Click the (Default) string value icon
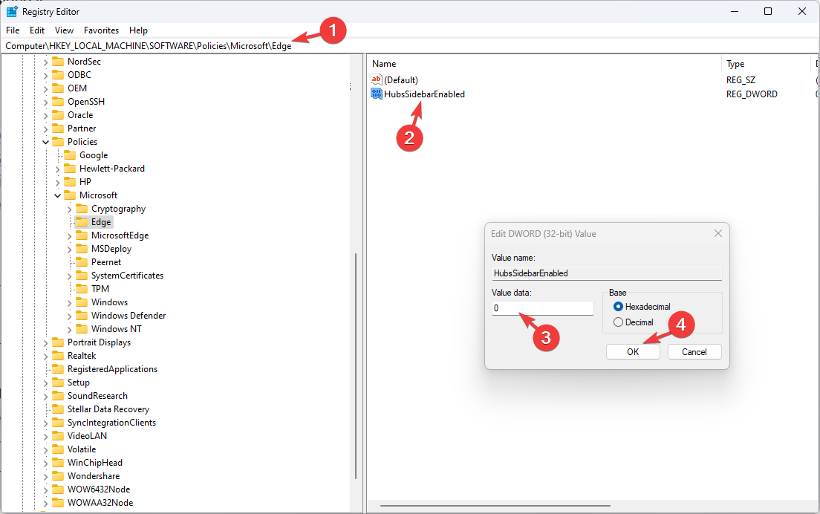820x514 pixels. click(x=377, y=79)
